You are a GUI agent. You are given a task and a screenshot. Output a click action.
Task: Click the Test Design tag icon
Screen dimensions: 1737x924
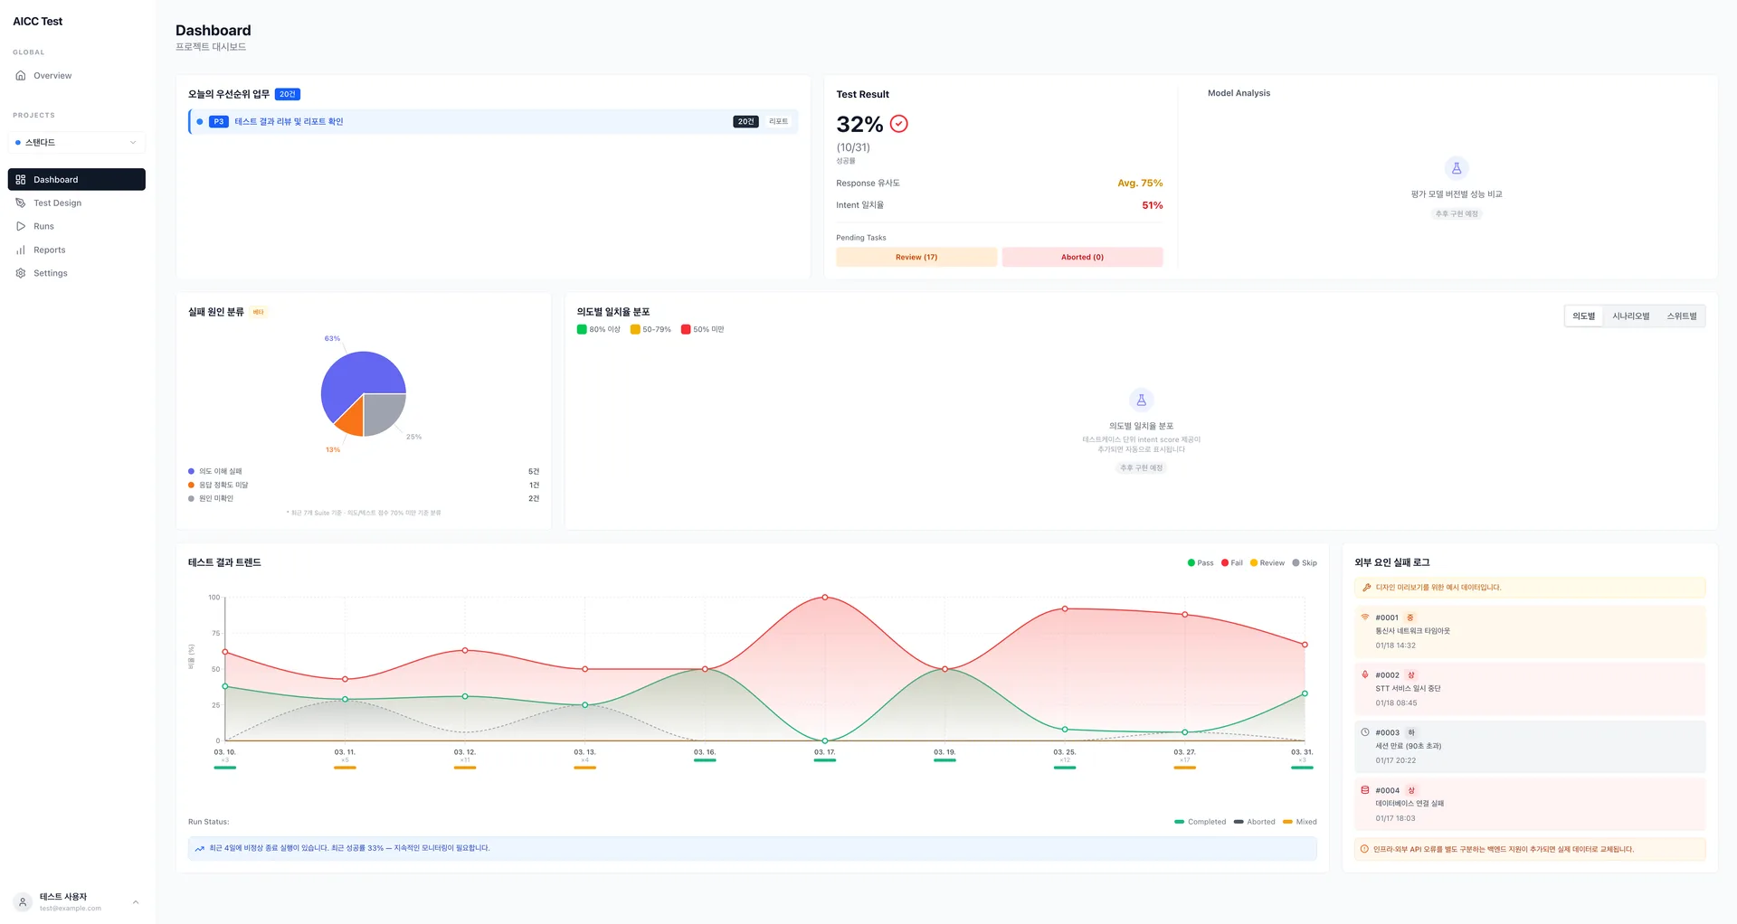21,203
